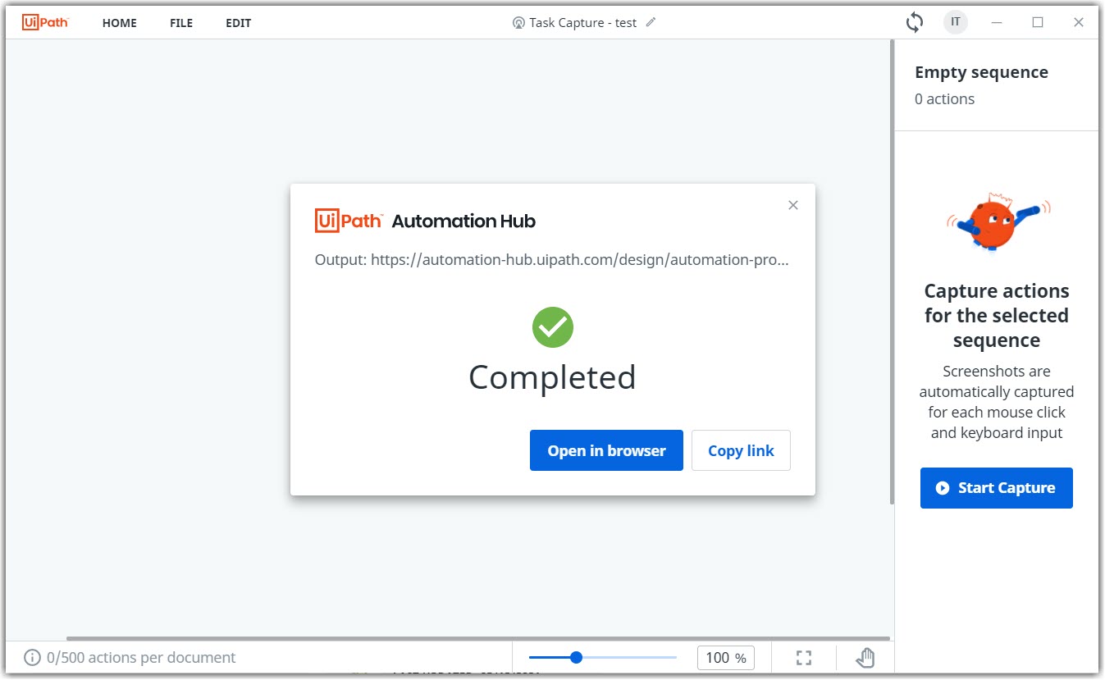
Task: Click the 0/500 actions per document text
Action: pos(141,658)
